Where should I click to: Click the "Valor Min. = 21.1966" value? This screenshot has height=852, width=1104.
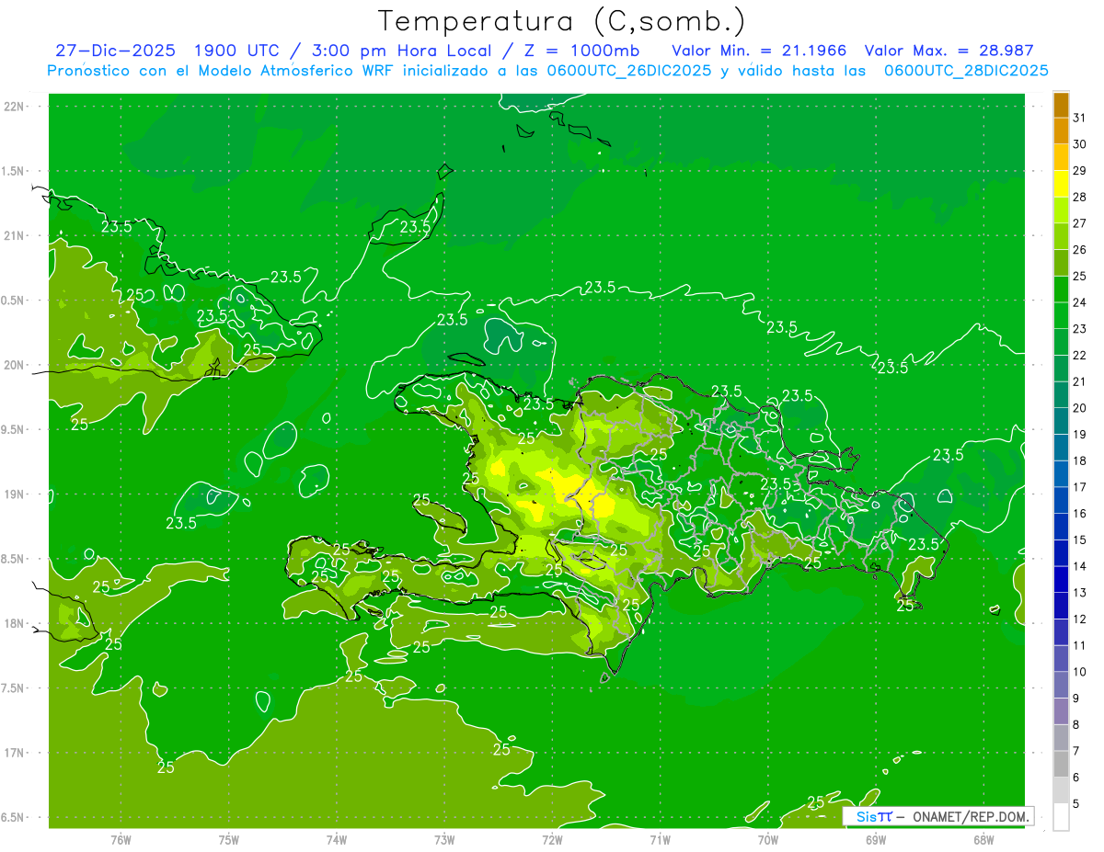point(759,51)
